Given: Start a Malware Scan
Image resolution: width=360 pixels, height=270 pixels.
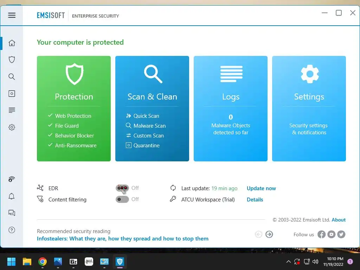Looking at the screenshot, I should tap(149, 126).
